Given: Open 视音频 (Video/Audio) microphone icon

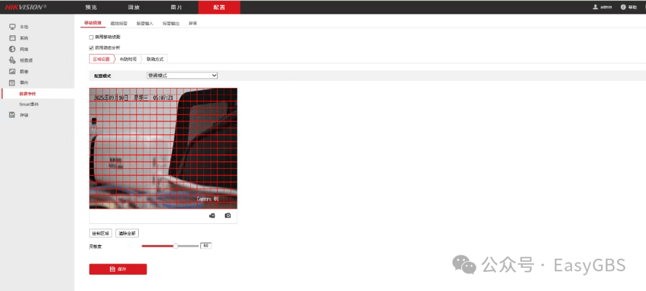Looking at the screenshot, I should (12, 60).
